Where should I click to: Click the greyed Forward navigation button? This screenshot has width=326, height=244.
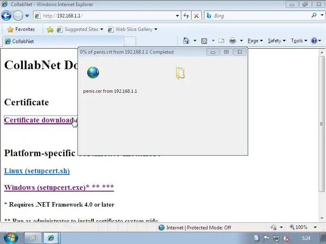click(x=18, y=16)
